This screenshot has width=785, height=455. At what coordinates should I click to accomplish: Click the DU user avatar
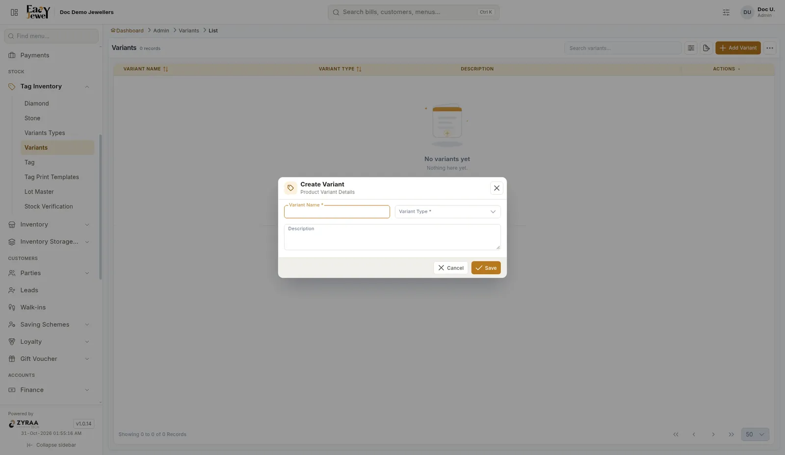click(x=747, y=12)
